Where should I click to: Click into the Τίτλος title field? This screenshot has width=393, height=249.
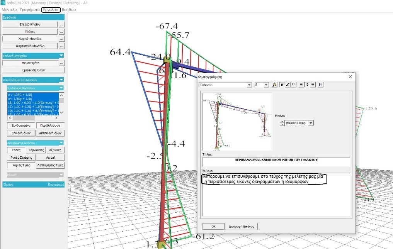coord(276,161)
